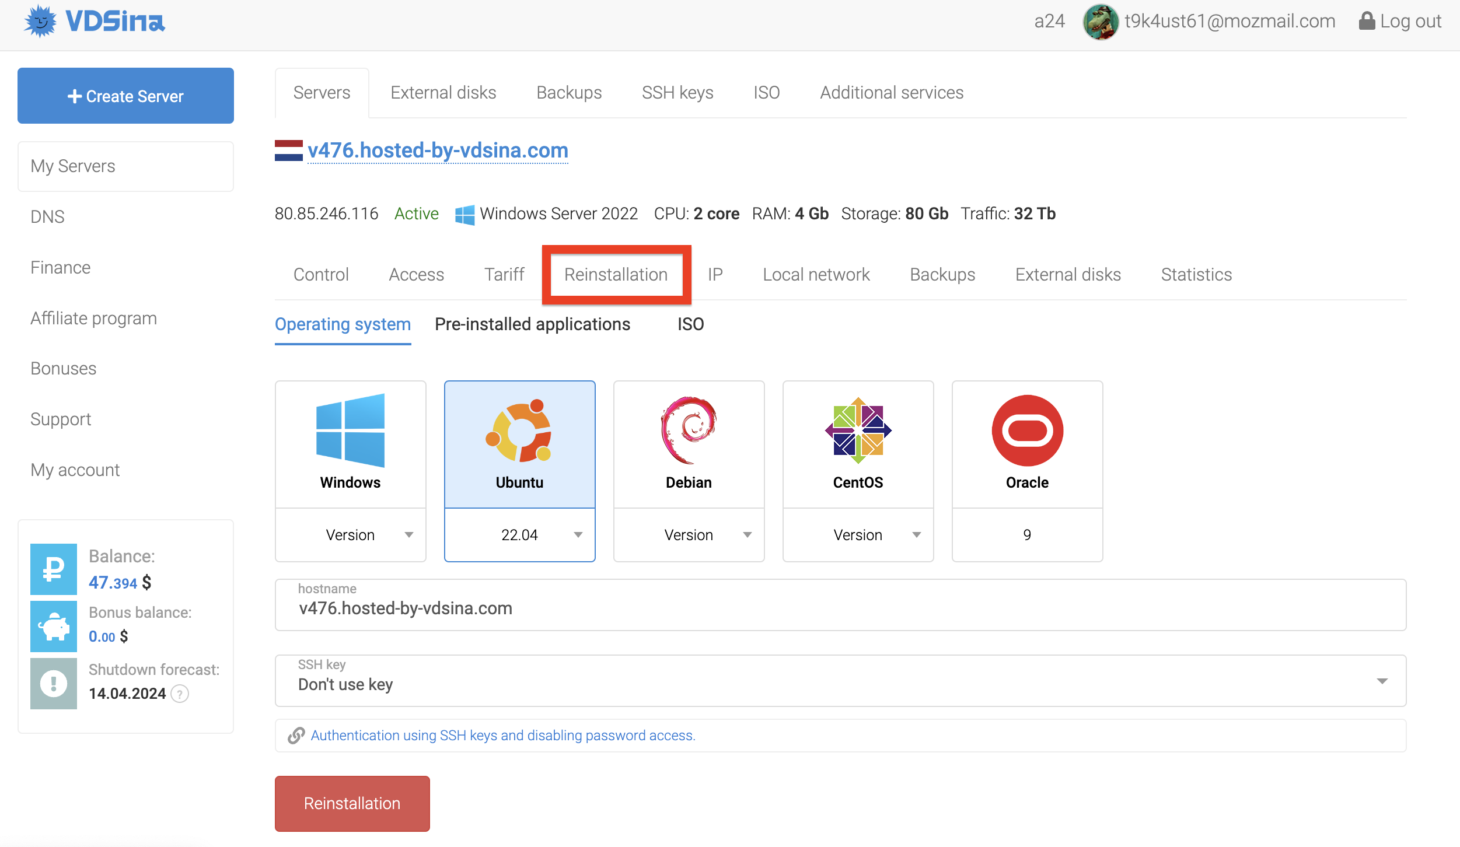Select the Oracle OS logo card
1460x847 pixels.
[1028, 444]
